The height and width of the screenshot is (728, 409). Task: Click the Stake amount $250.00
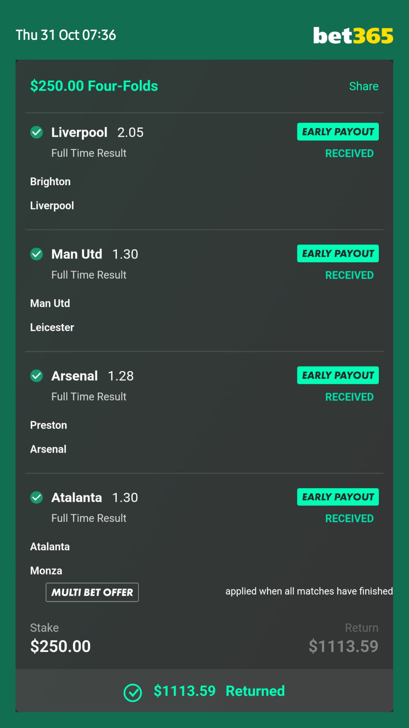click(x=60, y=646)
